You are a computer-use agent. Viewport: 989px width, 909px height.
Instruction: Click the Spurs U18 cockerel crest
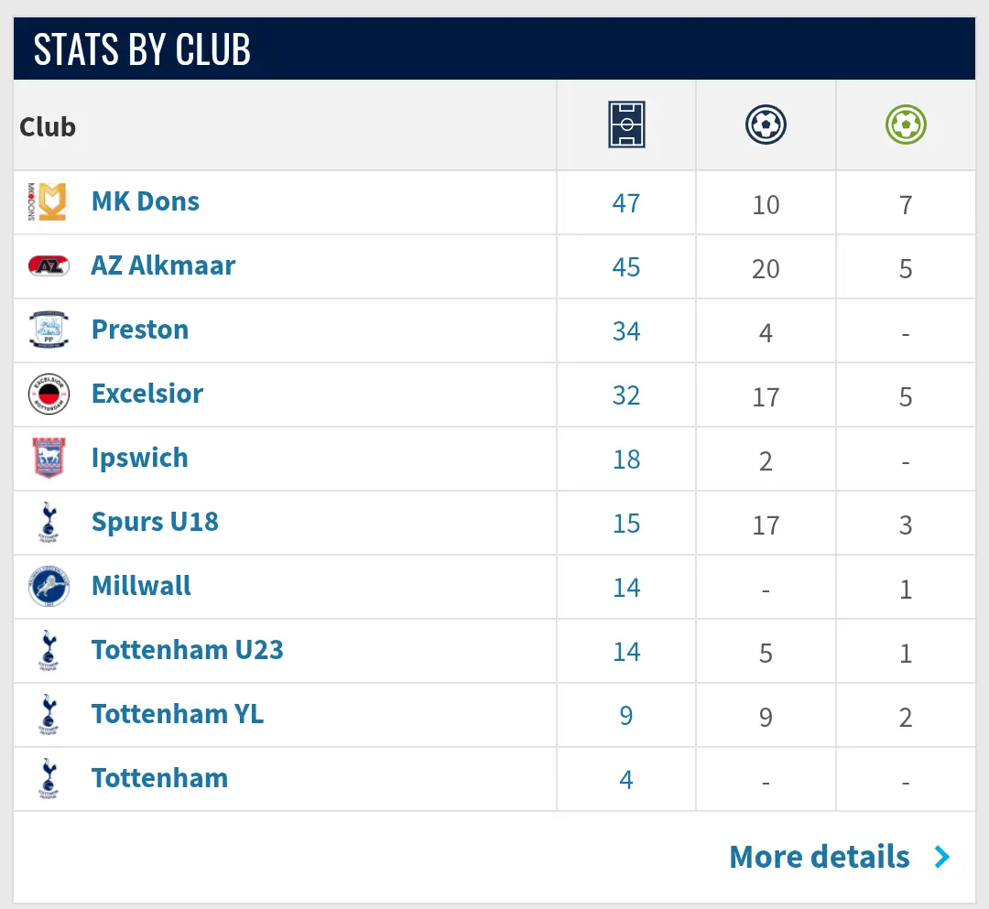coord(49,523)
